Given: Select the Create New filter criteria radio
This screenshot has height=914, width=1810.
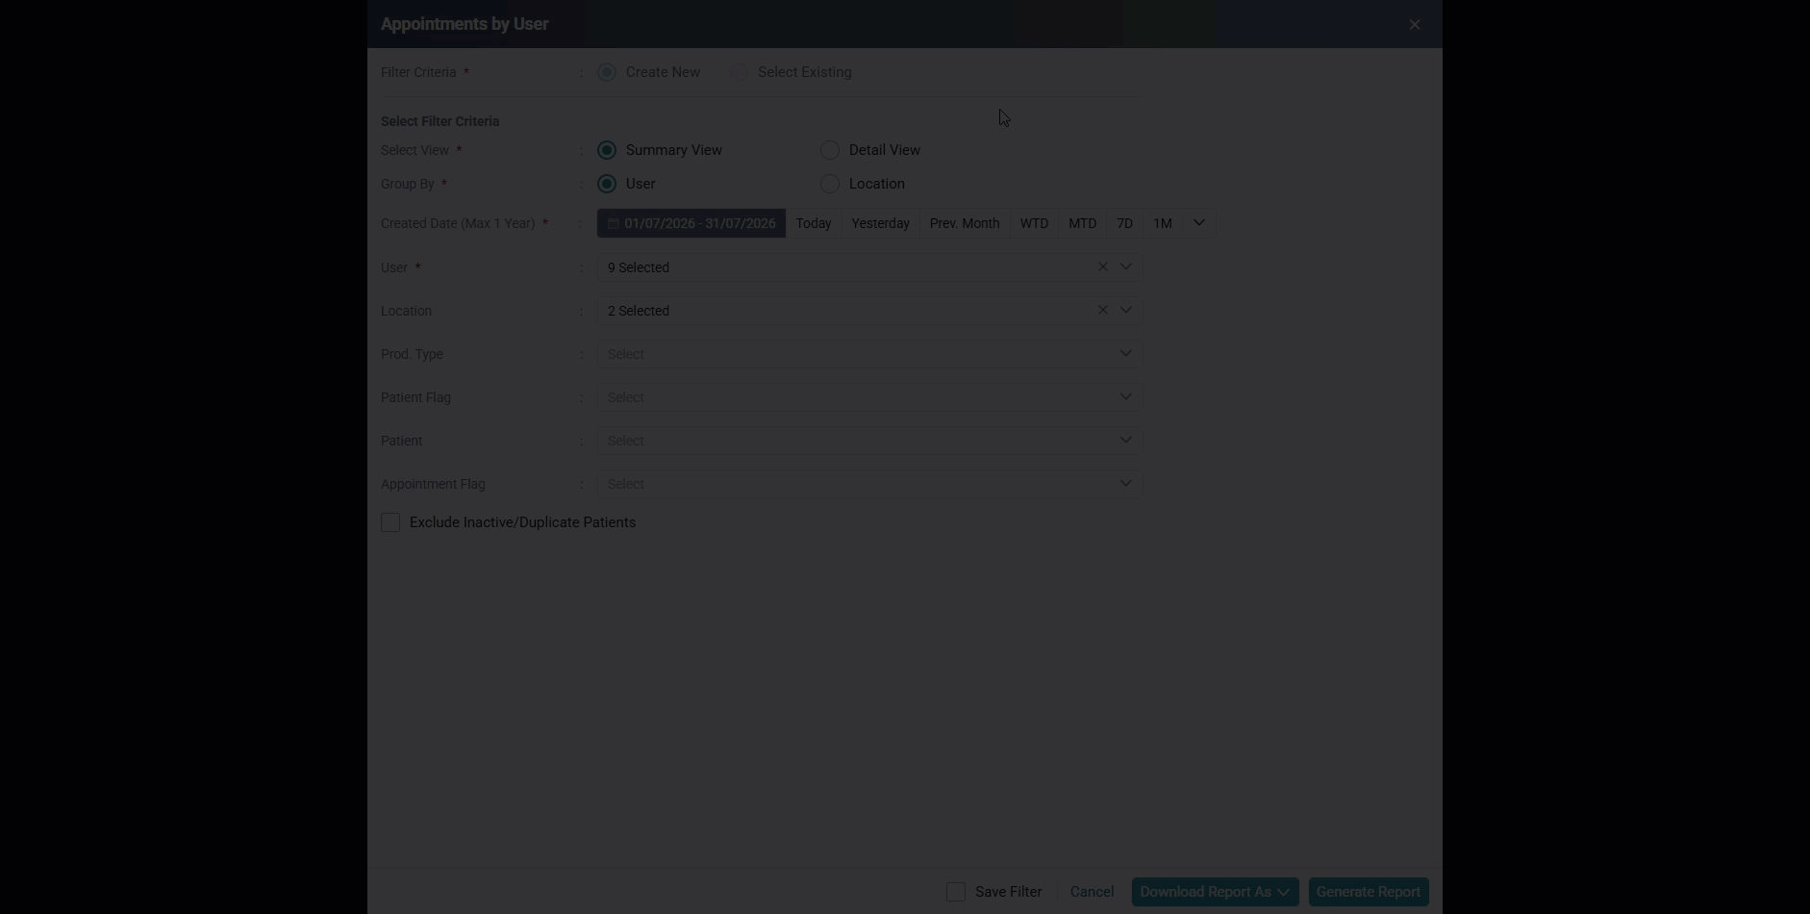Looking at the screenshot, I should [607, 72].
